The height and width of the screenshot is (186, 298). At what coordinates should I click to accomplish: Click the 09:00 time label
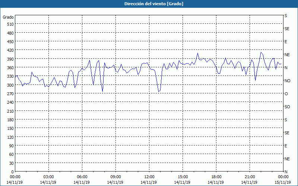(x=115, y=177)
